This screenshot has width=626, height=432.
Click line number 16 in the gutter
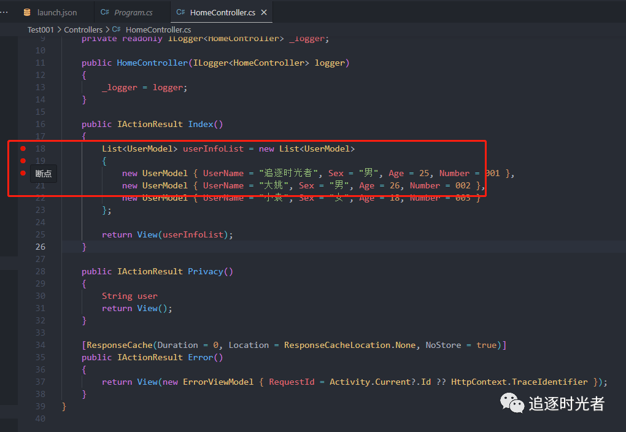(x=41, y=124)
